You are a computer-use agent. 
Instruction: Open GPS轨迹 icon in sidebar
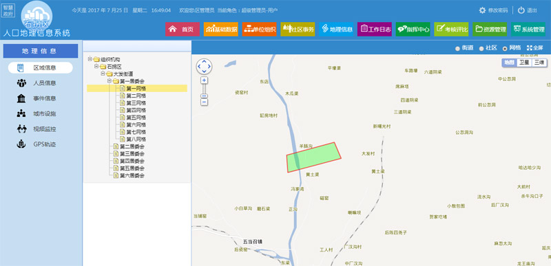point(21,144)
